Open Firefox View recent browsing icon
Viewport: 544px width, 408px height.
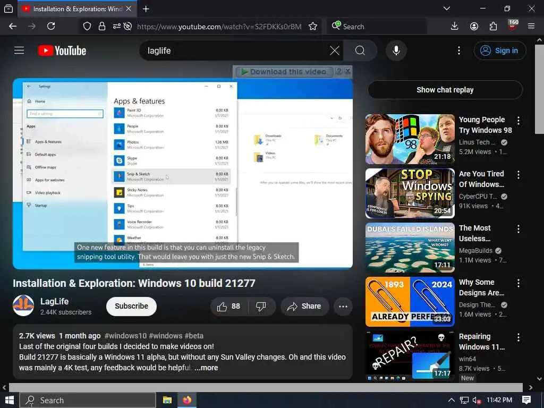pos(8,9)
